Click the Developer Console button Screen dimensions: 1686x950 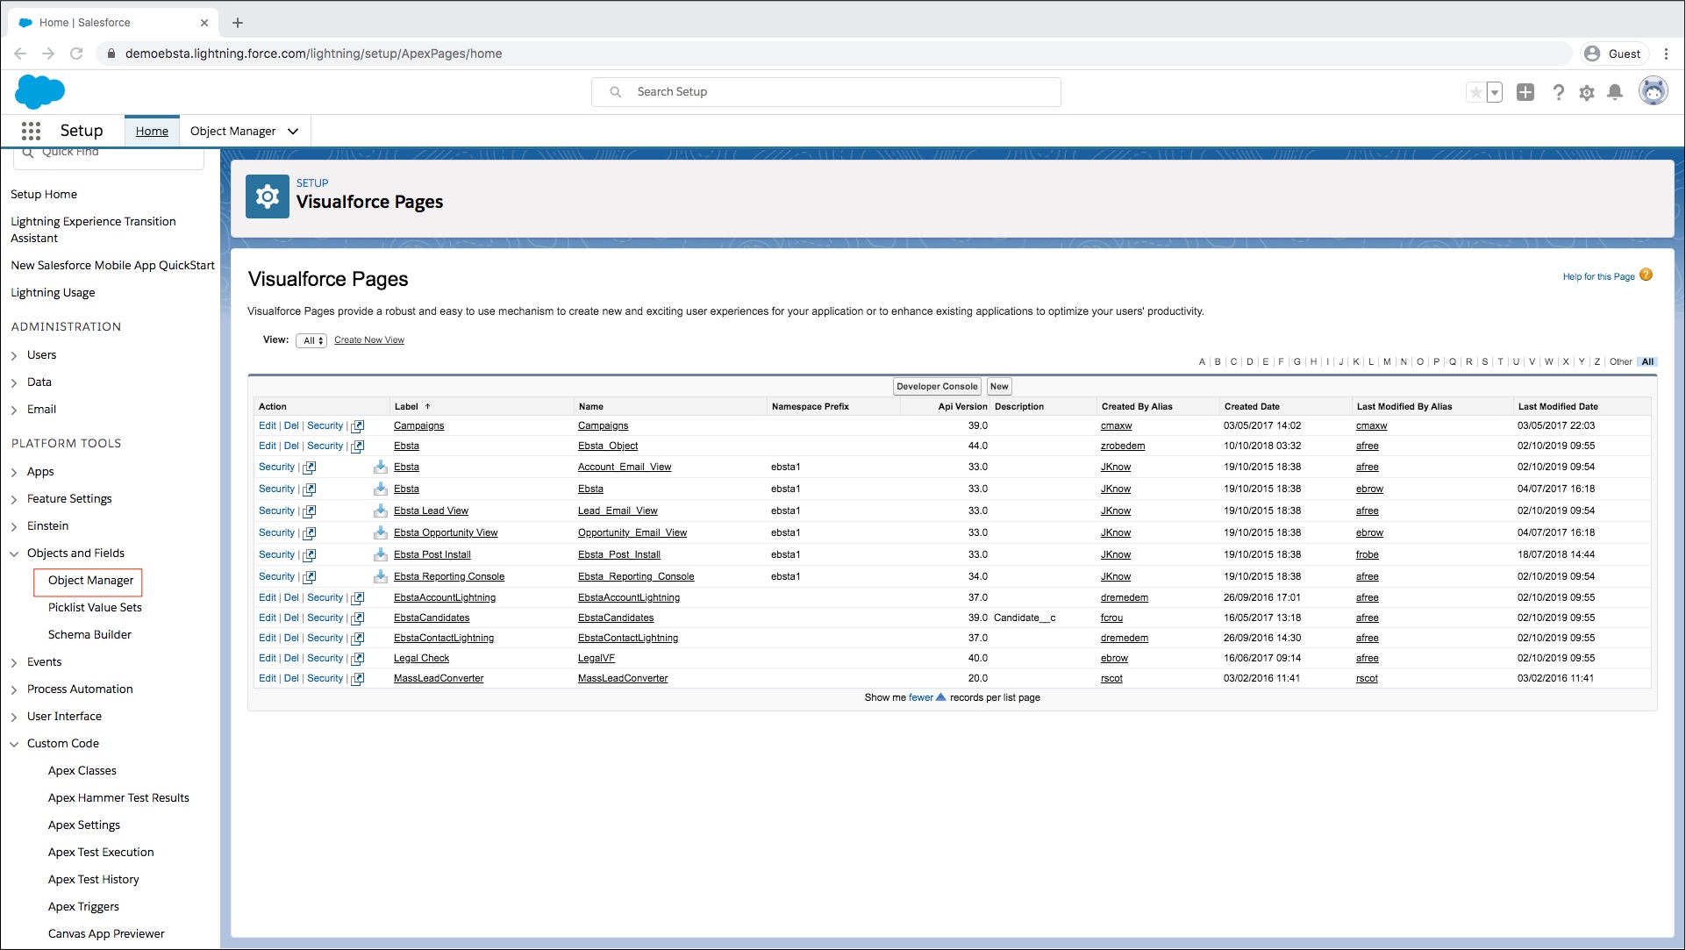[937, 386]
